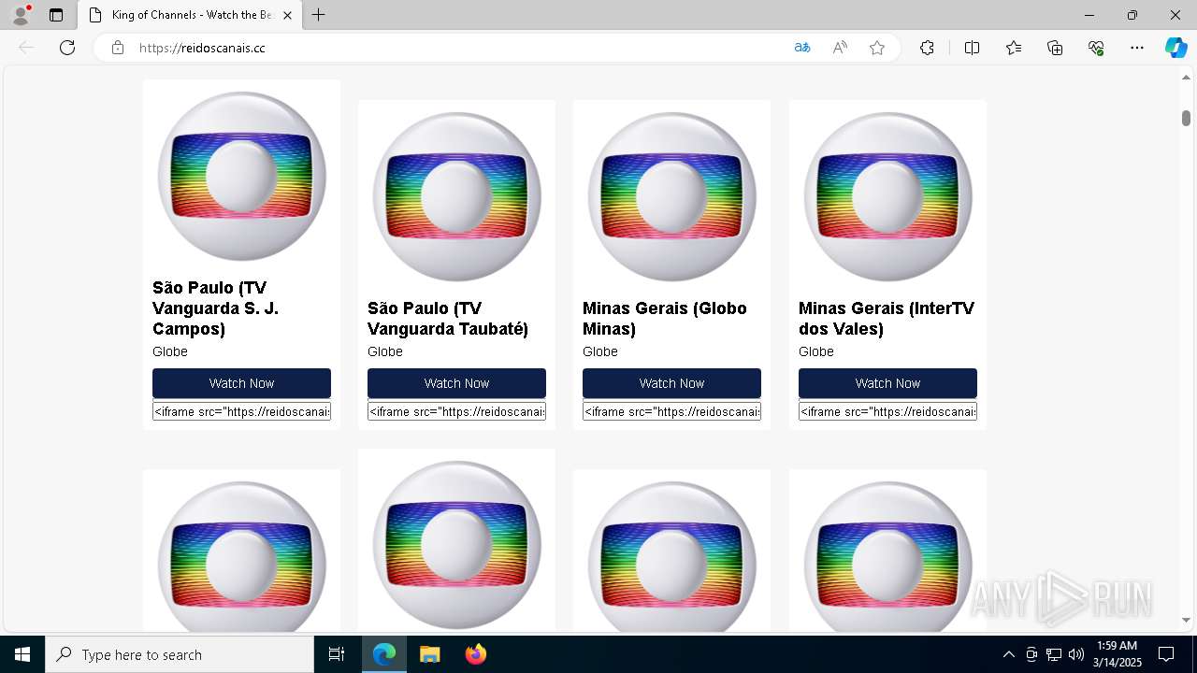Click Watch Now for InterTV dos Vales
This screenshot has width=1197, height=673.
point(887,383)
